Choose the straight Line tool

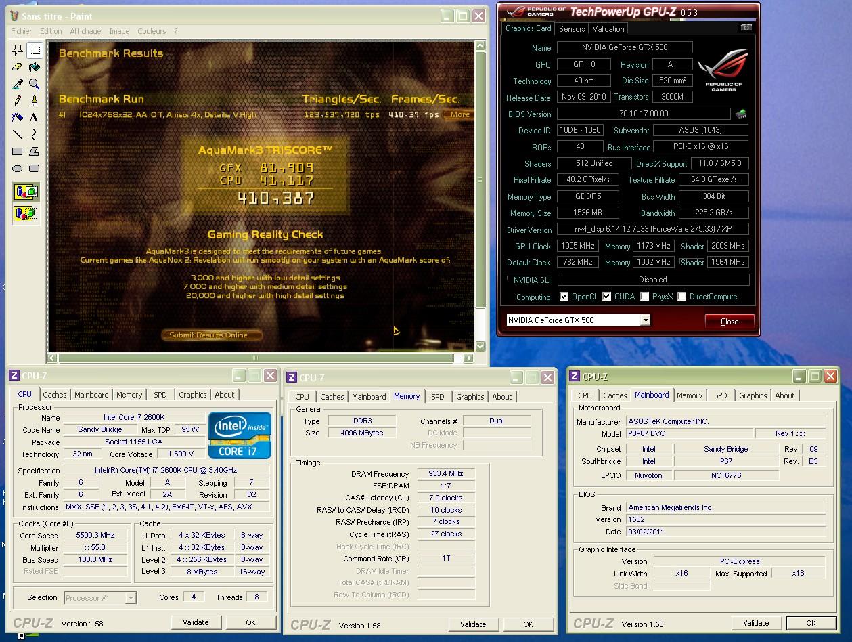(x=18, y=135)
